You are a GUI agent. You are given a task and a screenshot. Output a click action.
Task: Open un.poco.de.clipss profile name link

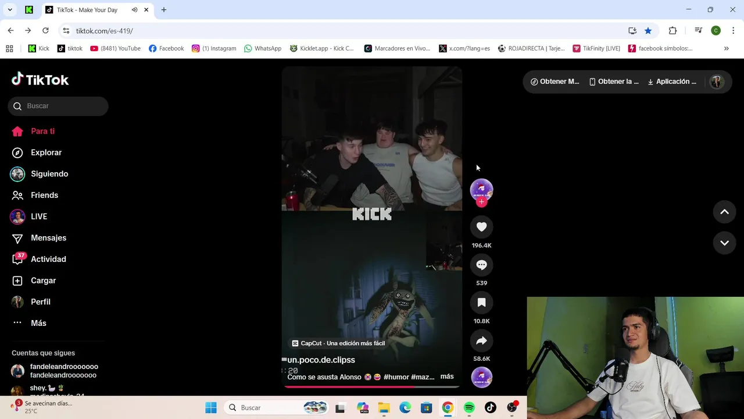[x=321, y=360]
